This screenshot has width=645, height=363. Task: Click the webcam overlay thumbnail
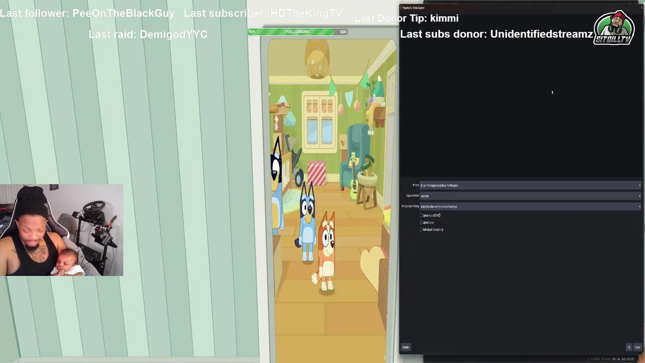[61, 230]
